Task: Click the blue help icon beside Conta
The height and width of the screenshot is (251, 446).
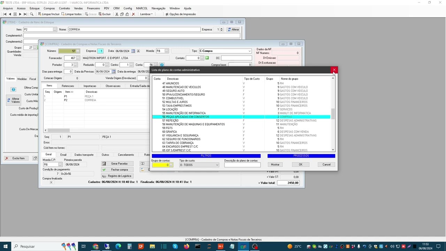Action: (162, 65)
